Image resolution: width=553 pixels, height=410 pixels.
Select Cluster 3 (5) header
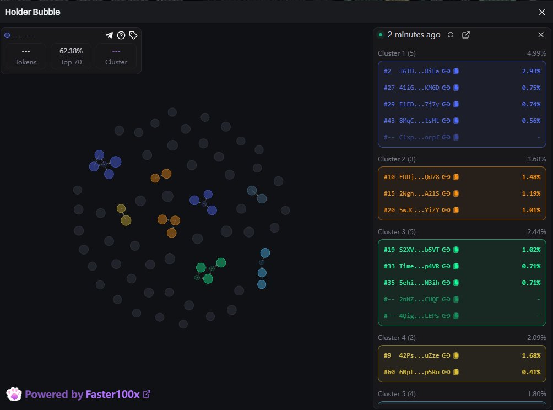(x=397, y=232)
